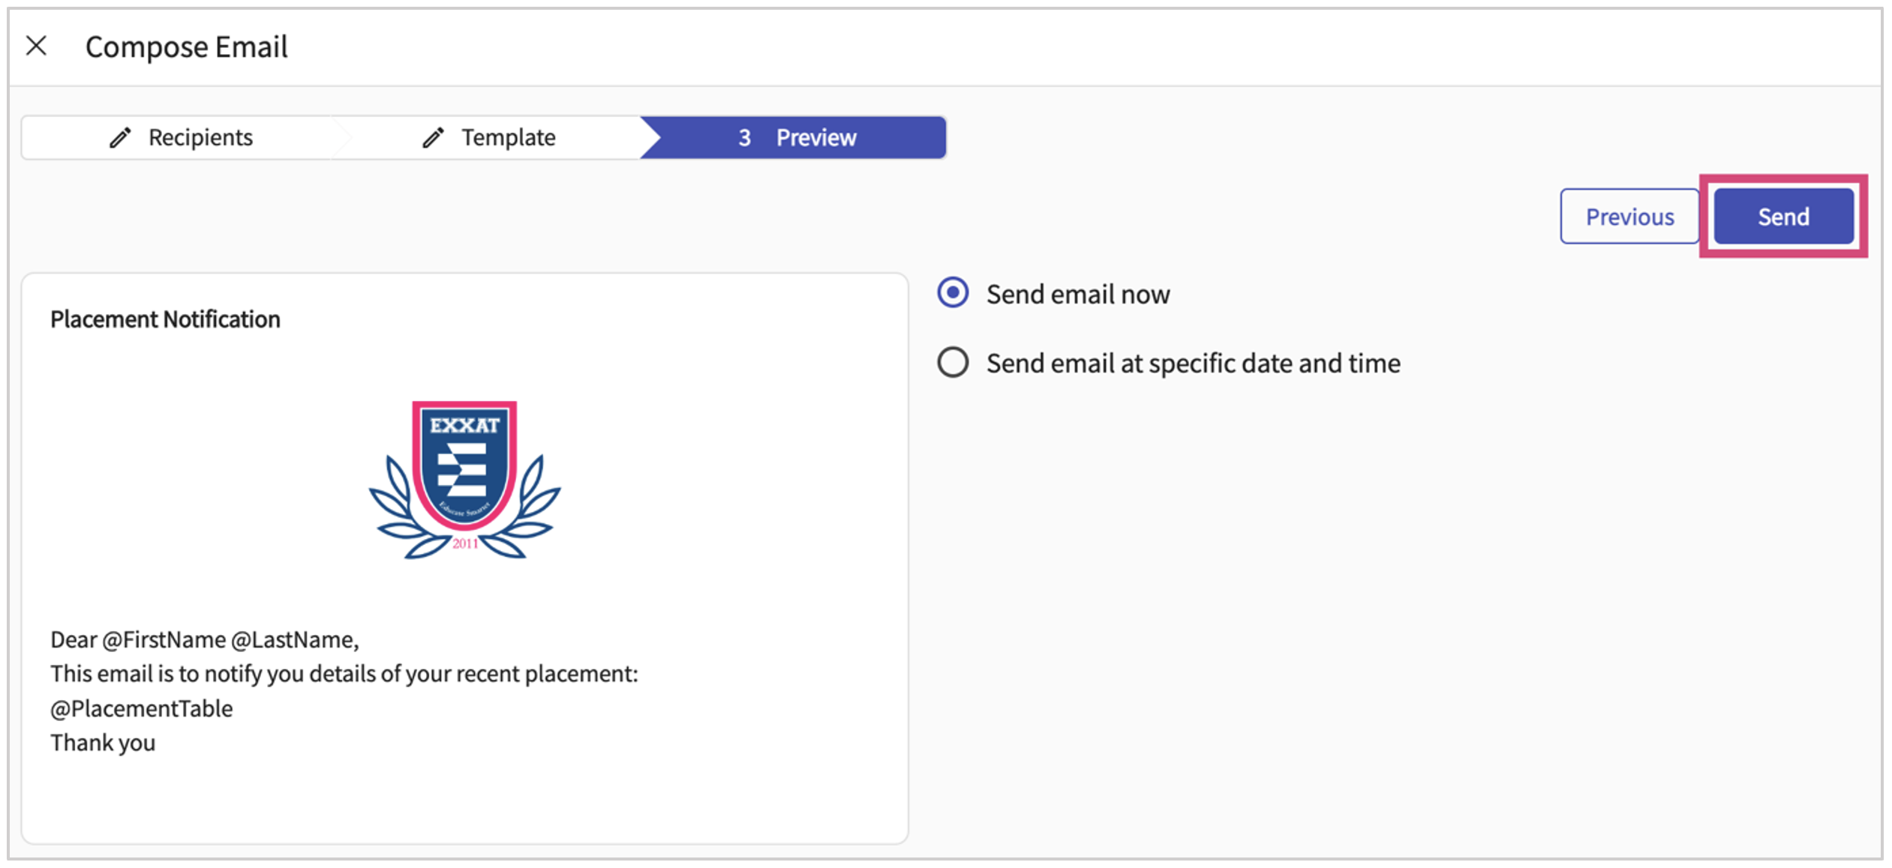
Task: Click the step number 3 indicator
Action: click(744, 138)
